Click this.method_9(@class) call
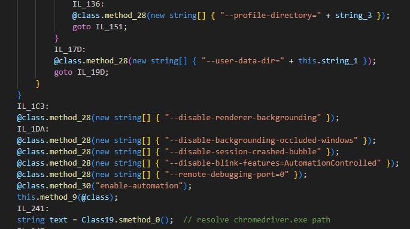The width and height of the screenshot is (410, 229). [68, 197]
